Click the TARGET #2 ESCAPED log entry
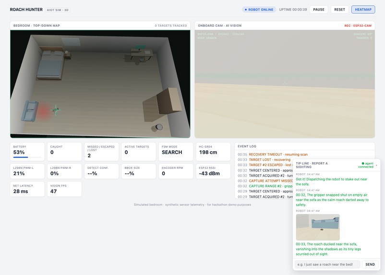 click(265, 165)
